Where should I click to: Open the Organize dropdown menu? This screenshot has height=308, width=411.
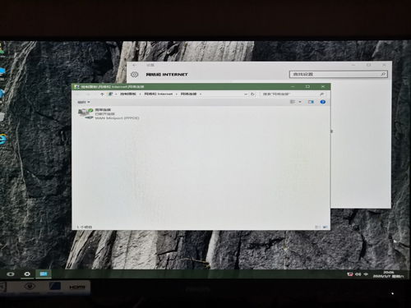coord(84,102)
